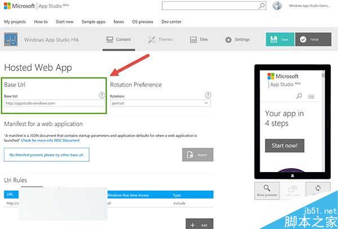
Task: Open the user avatar globe icon
Action: click(x=277, y=6)
